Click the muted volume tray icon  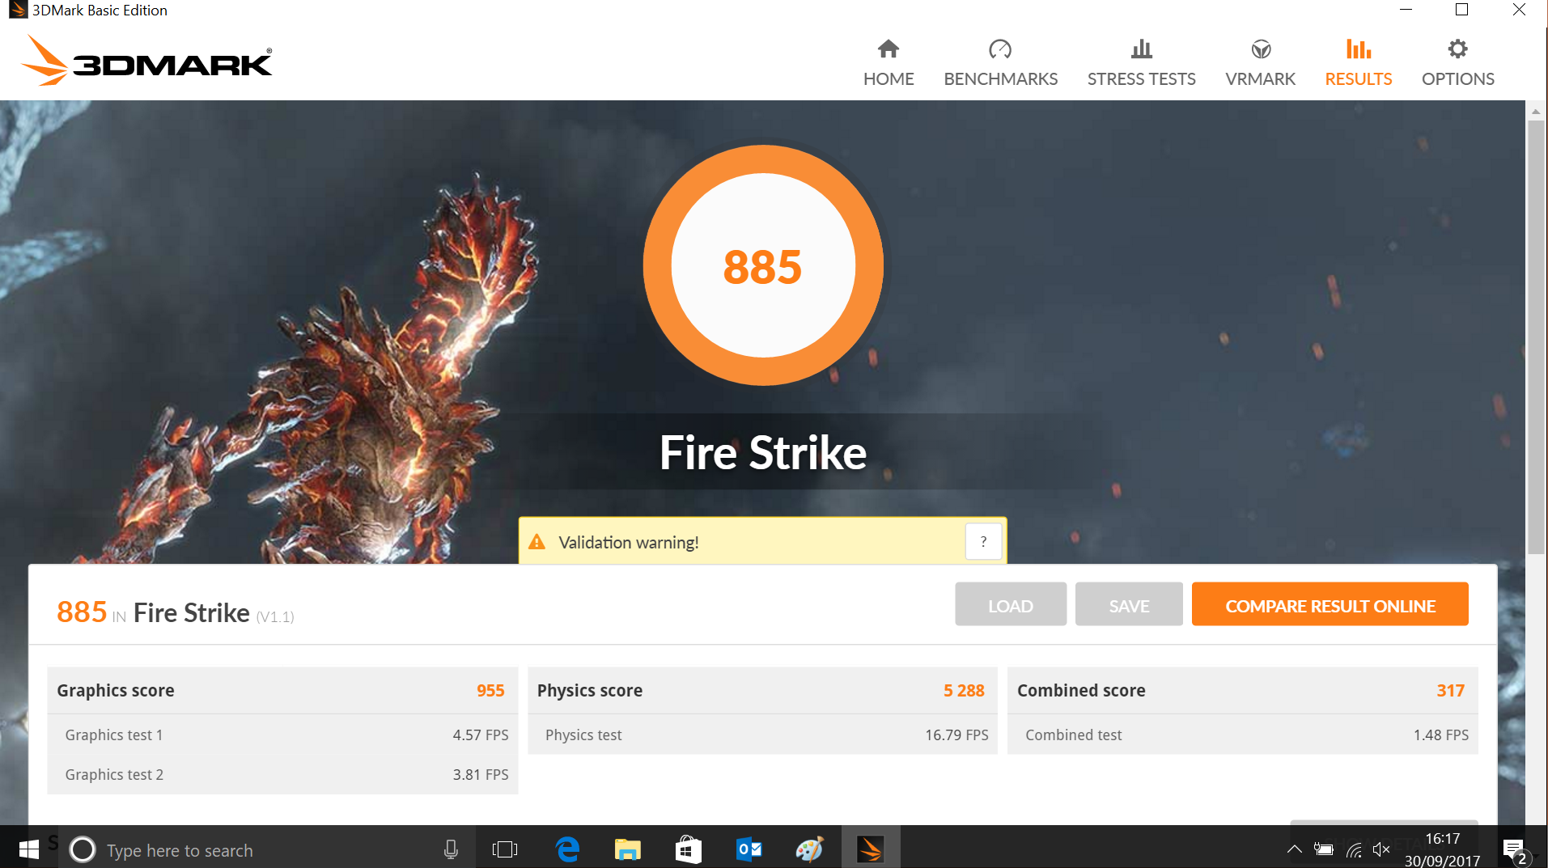coord(1381,849)
